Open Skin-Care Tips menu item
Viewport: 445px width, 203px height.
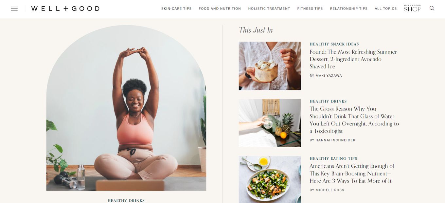176,9
